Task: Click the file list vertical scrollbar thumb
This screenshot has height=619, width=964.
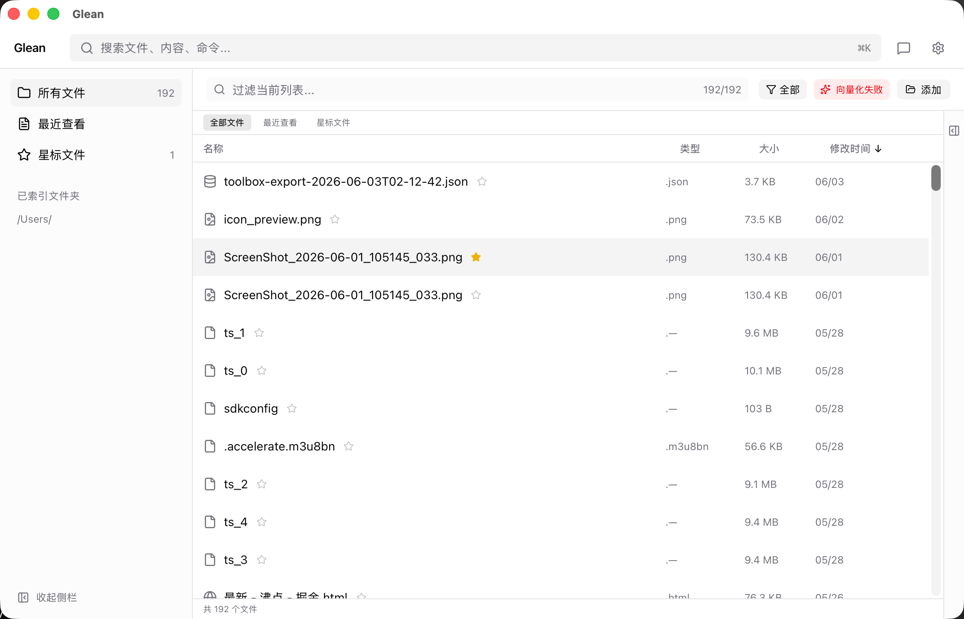Action: pos(936,178)
